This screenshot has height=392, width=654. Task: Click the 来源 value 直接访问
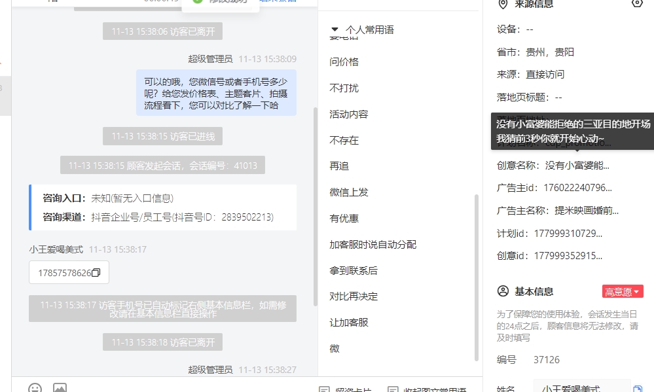[545, 75]
